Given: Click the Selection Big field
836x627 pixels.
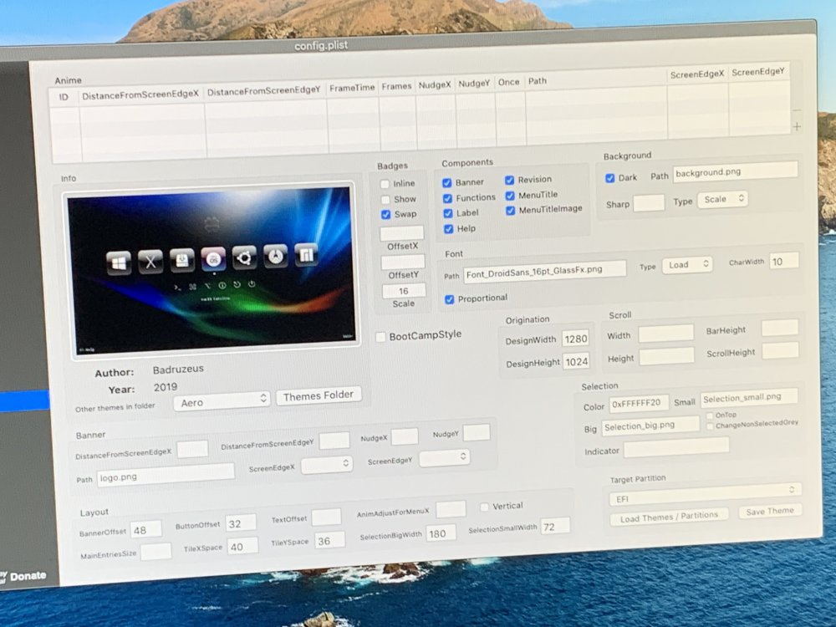Looking at the screenshot, I should click(x=650, y=426).
